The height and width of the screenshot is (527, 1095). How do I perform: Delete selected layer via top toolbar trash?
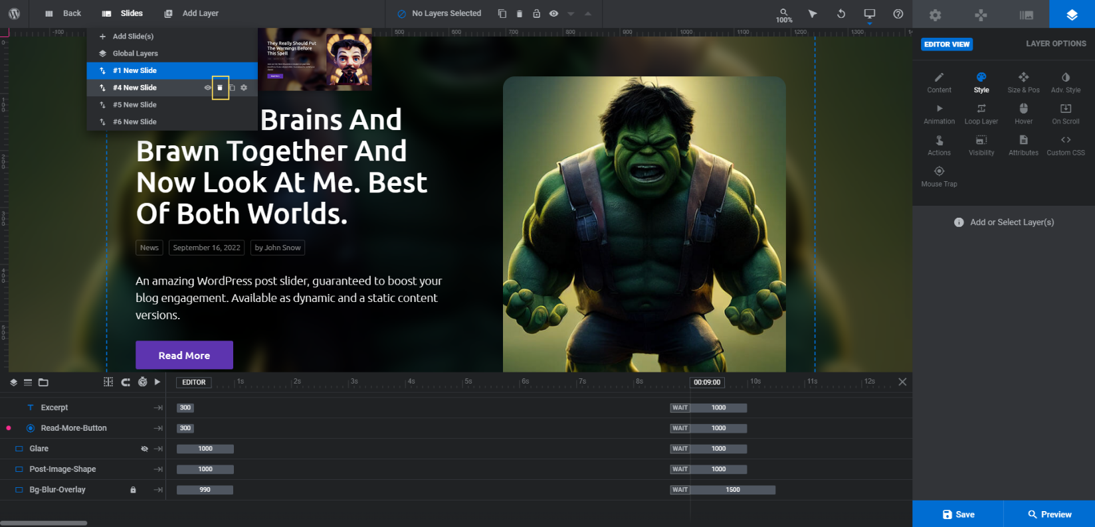coord(520,13)
